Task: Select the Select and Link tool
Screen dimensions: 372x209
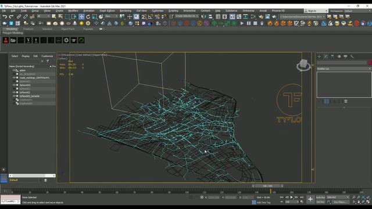Action: [x=19, y=17]
